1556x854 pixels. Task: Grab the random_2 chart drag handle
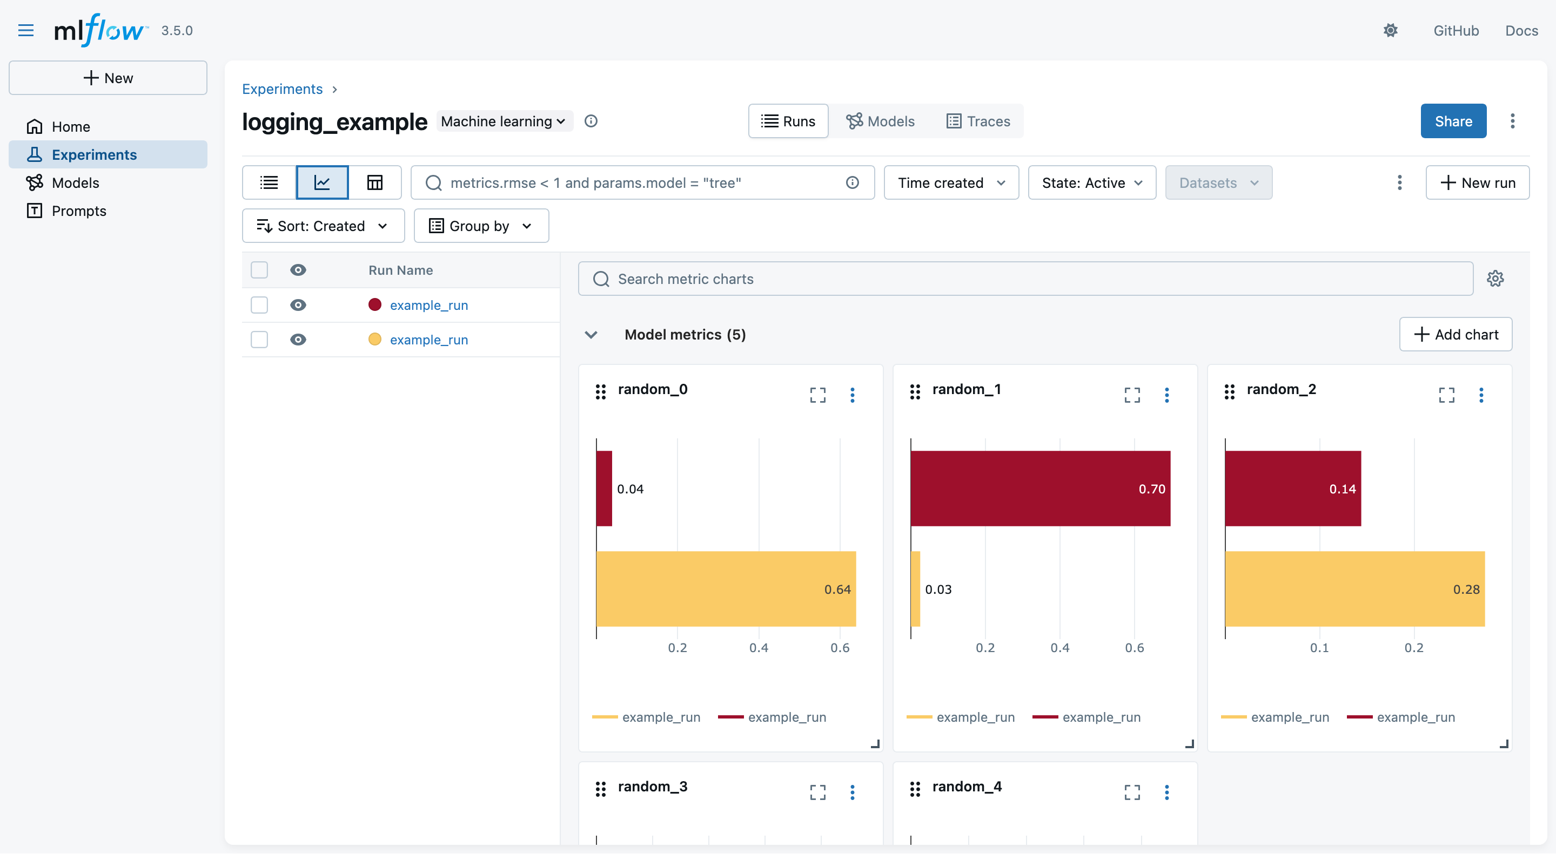pos(1229,392)
